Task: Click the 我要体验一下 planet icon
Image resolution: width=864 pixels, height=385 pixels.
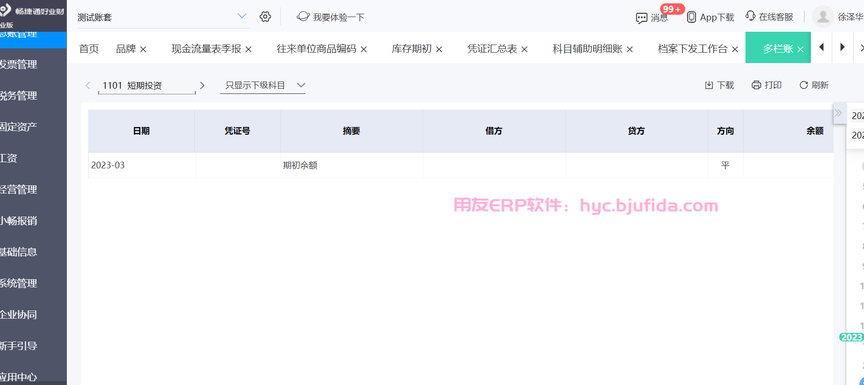Action: tap(303, 17)
